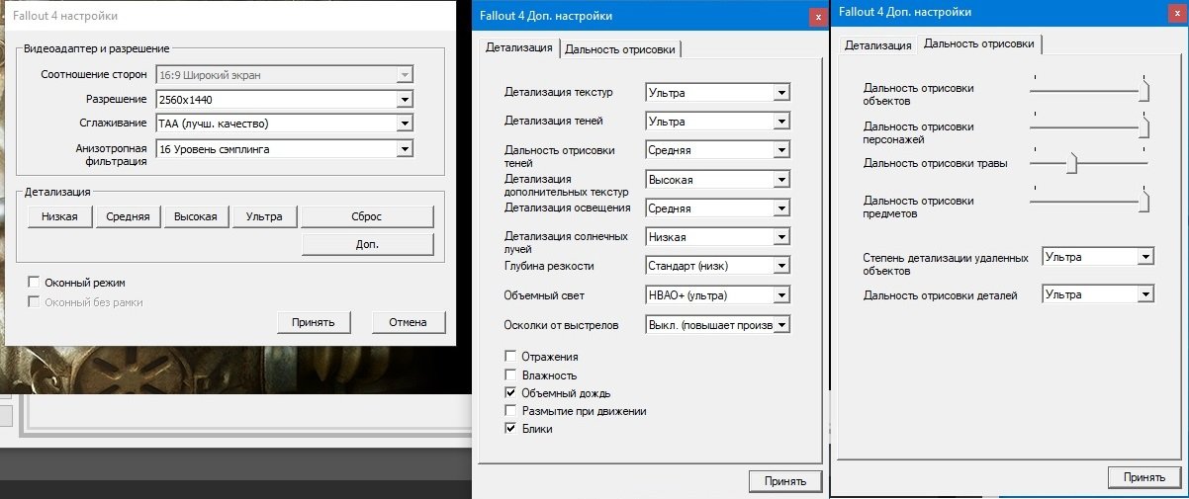Select the unselected Детализация tab in right dialog

[877, 45]
